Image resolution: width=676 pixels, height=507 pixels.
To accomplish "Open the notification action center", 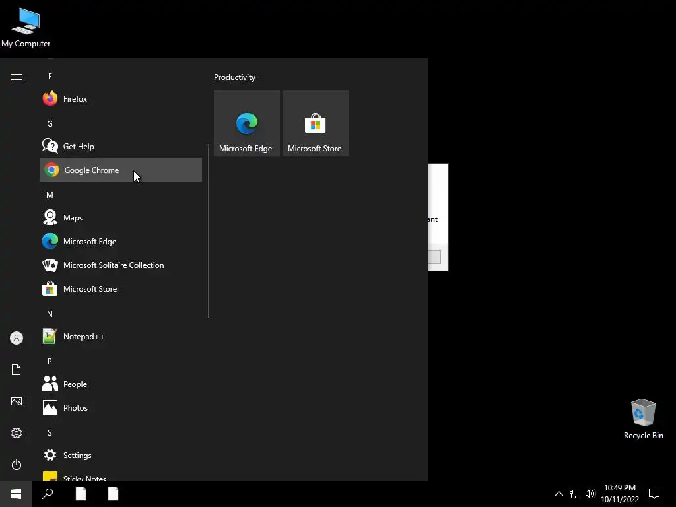I will [654, 494].
